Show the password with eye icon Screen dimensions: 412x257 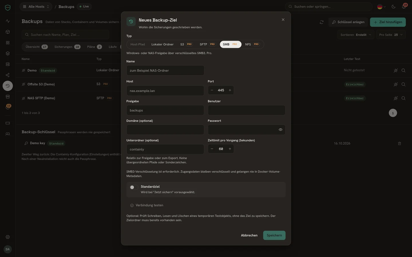click(x=280, y=130)
